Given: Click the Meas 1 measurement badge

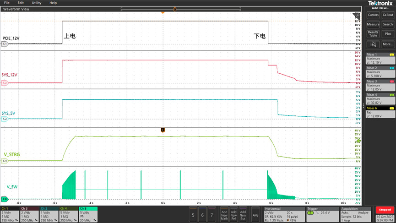Looking at the screenshot, I should pos(380,58).
